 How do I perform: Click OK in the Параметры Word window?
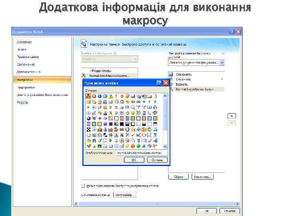click(206, 211)
